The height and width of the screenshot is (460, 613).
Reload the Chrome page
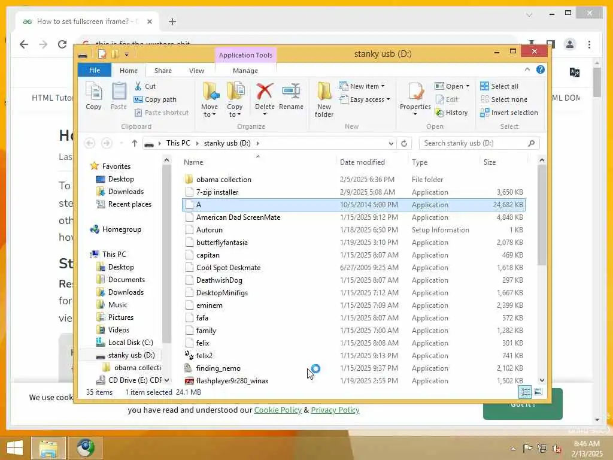(x=62, y=44)
